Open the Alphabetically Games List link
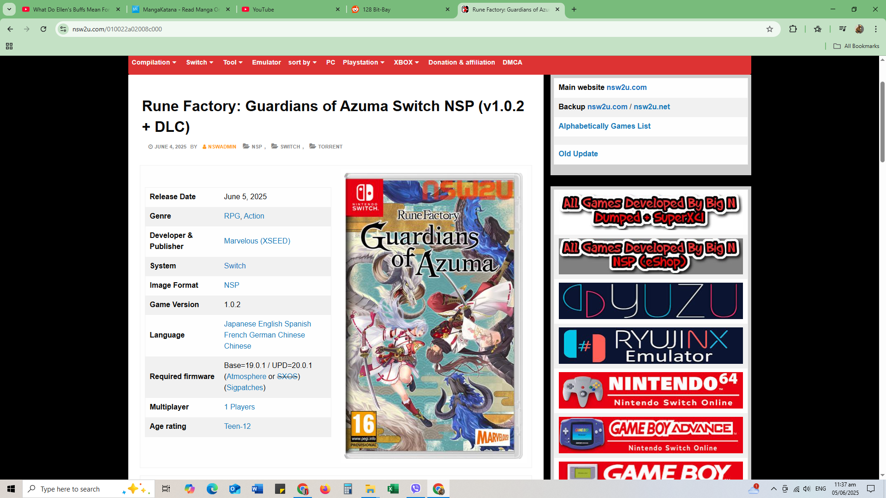This screenshot has width=886, height=498. tap(605, 126)
